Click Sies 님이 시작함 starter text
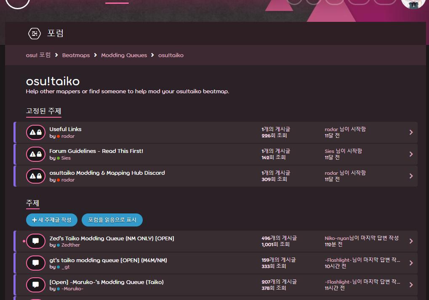The width and height of the screenshot is (429, 300). click(x=344, y=151)
